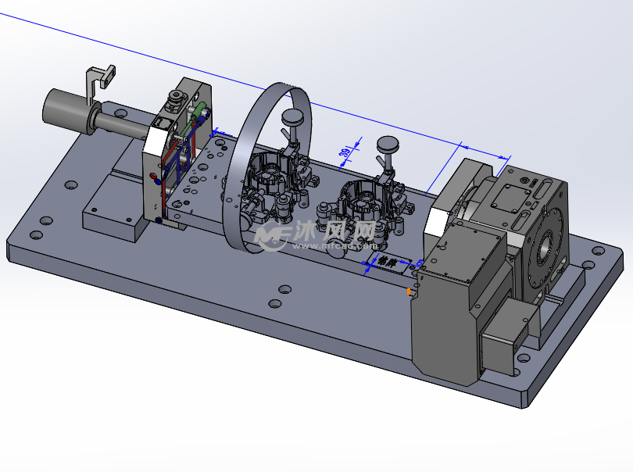This screenshot has width=633, height=472.
Task: Click the round knob above the right casting
Action: [x=387, y=144]
